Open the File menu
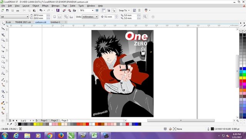The width and height of the screenshot is (246, 139). tap(3, 6)
